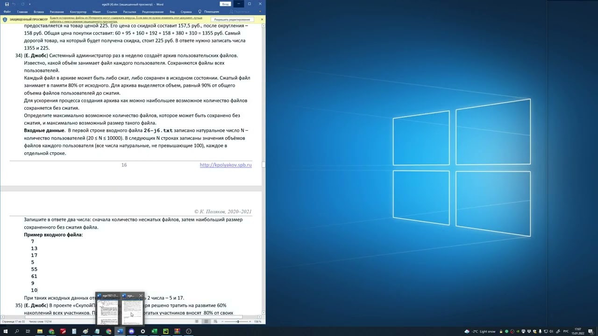Switch to Read Mode view icon
The height and width of the screenshot is (336, 598).
pos(197,322)
